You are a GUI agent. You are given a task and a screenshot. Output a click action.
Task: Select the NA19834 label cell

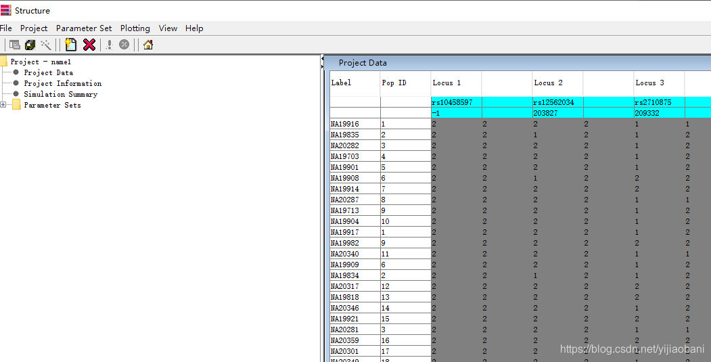point(355,275)
